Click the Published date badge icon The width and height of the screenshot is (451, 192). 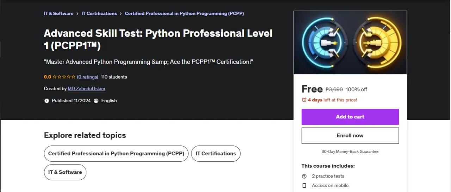[x=47, y=101]
